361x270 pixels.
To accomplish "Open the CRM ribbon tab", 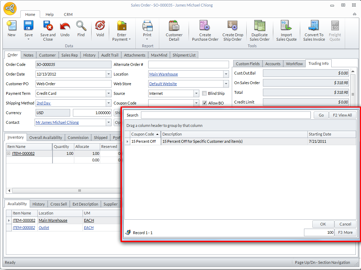I will pos(68,14).
